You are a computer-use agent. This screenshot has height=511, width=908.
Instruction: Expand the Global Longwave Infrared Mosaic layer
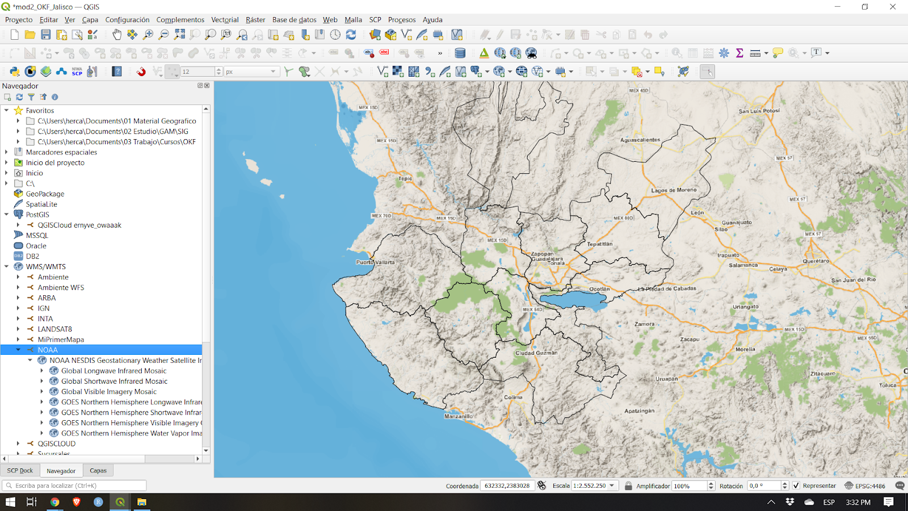tap(42, 371)
